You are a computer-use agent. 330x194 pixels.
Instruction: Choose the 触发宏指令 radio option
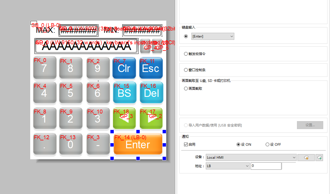186,54
